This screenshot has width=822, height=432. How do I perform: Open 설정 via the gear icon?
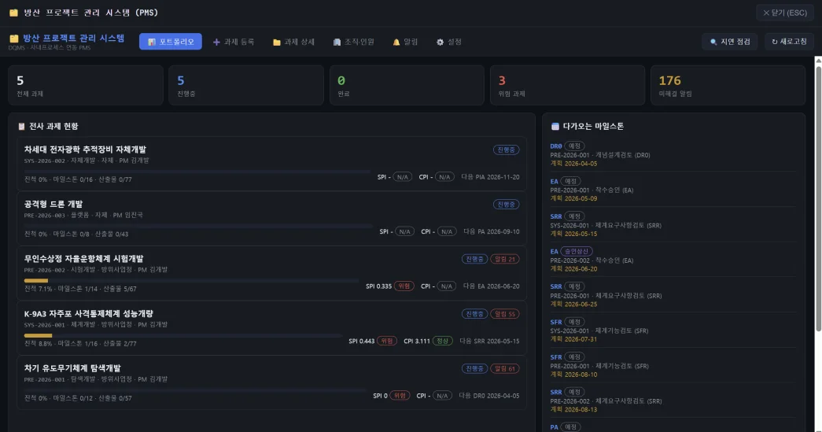click(440, 42)
